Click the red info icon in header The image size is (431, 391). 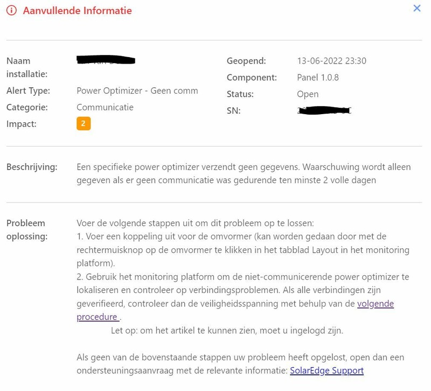(11, 10)
